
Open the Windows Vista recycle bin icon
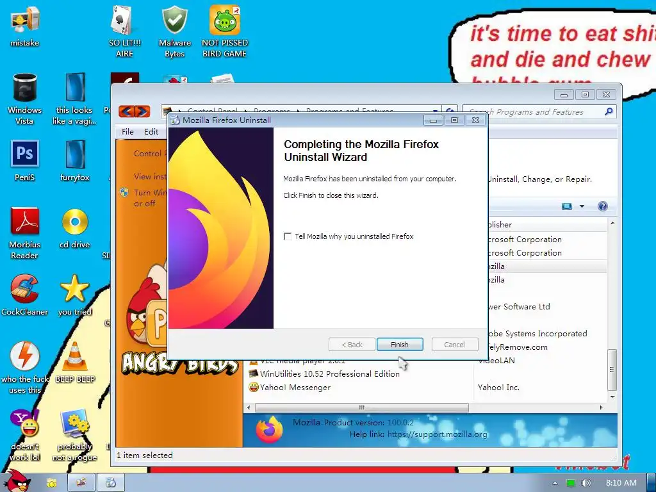click(x=25, y=98)
